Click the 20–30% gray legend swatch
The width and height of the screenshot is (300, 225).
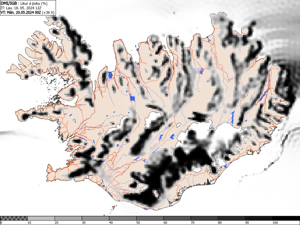click(x=68, y=218)
